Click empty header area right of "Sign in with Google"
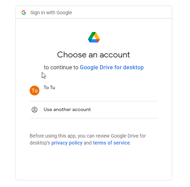The width and height of the screenshot is (190, 187). click(122, 12)
